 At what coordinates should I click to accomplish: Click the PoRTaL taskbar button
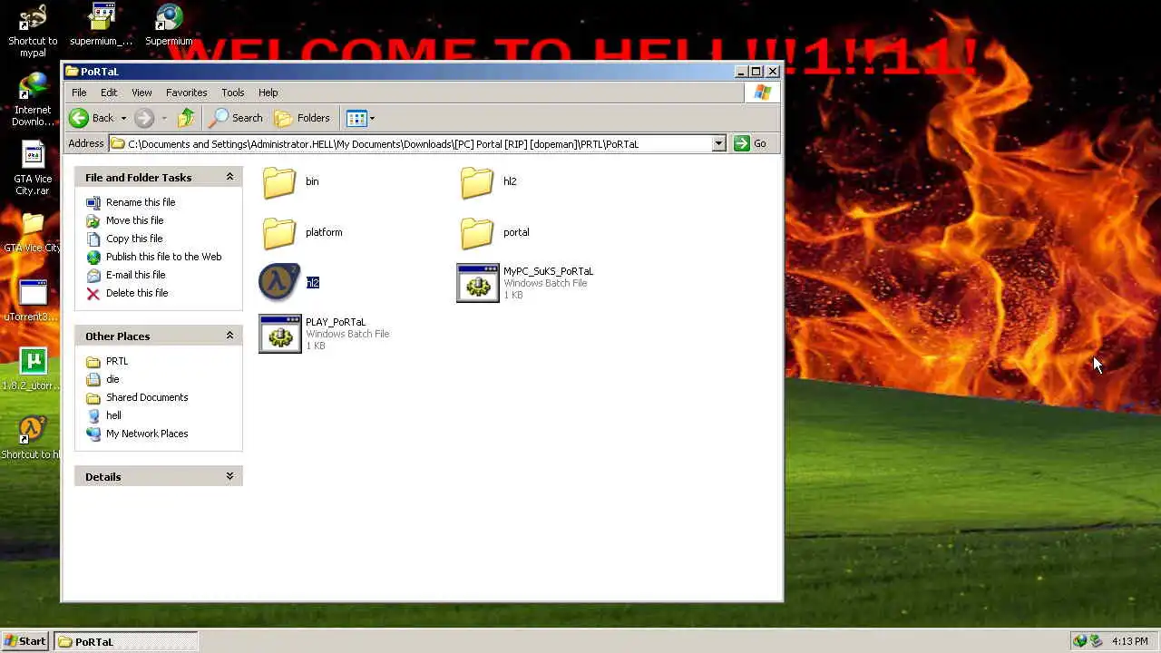click(x=125, y=641)
